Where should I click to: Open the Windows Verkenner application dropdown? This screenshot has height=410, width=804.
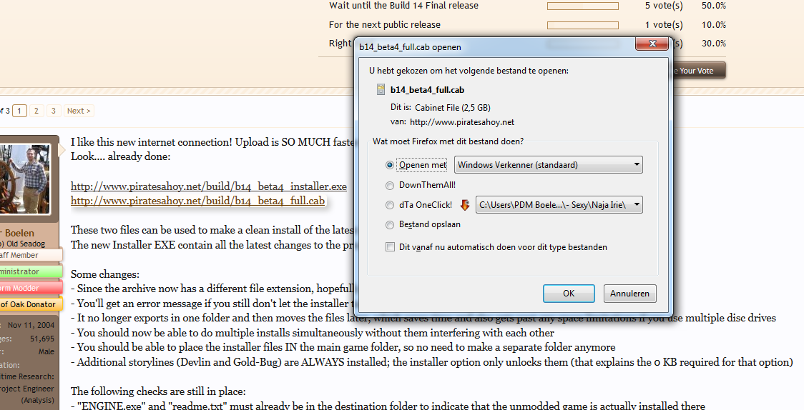point(548,165)
